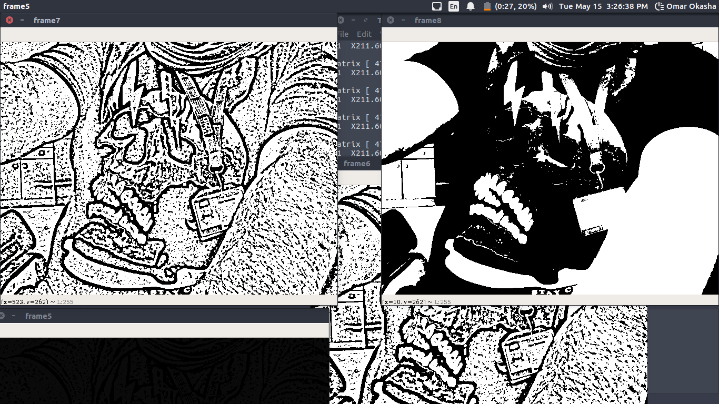Image resolution: width=719 pixels, height=404 pixels.
Task: Click the dark image in the frame5 window
Action: coord(165,371)
